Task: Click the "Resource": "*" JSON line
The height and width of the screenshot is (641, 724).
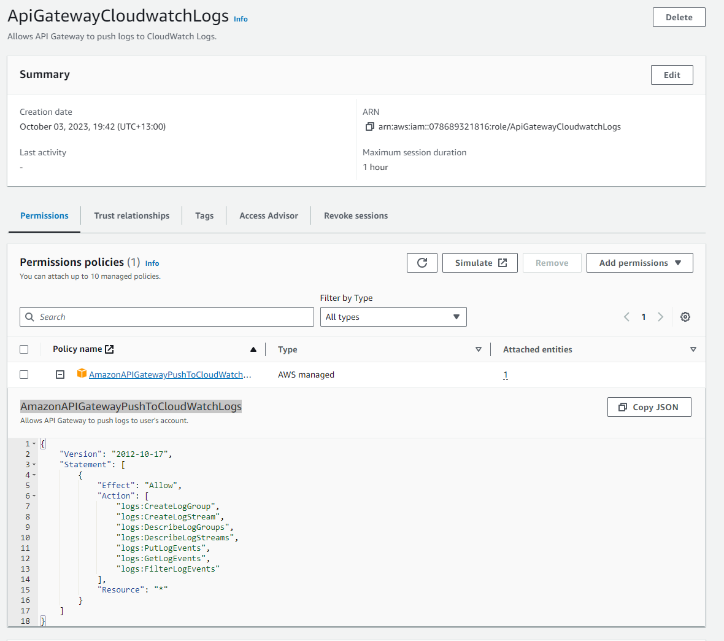Action: 133,589
